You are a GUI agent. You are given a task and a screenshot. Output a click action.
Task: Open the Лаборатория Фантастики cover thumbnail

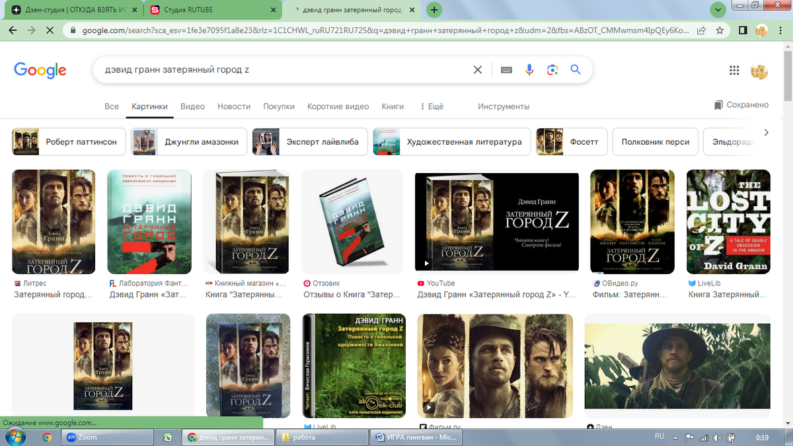click(149, 222)
